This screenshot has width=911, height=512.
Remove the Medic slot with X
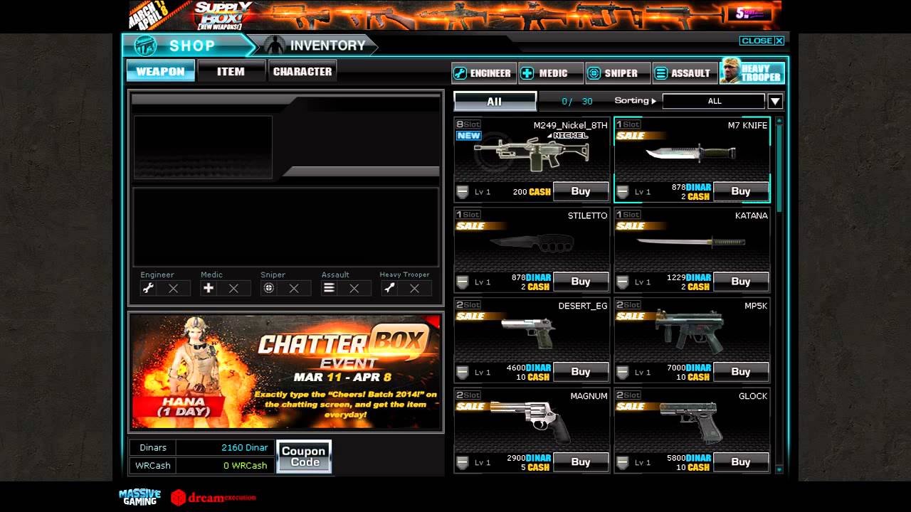click(x=233, y=288)
